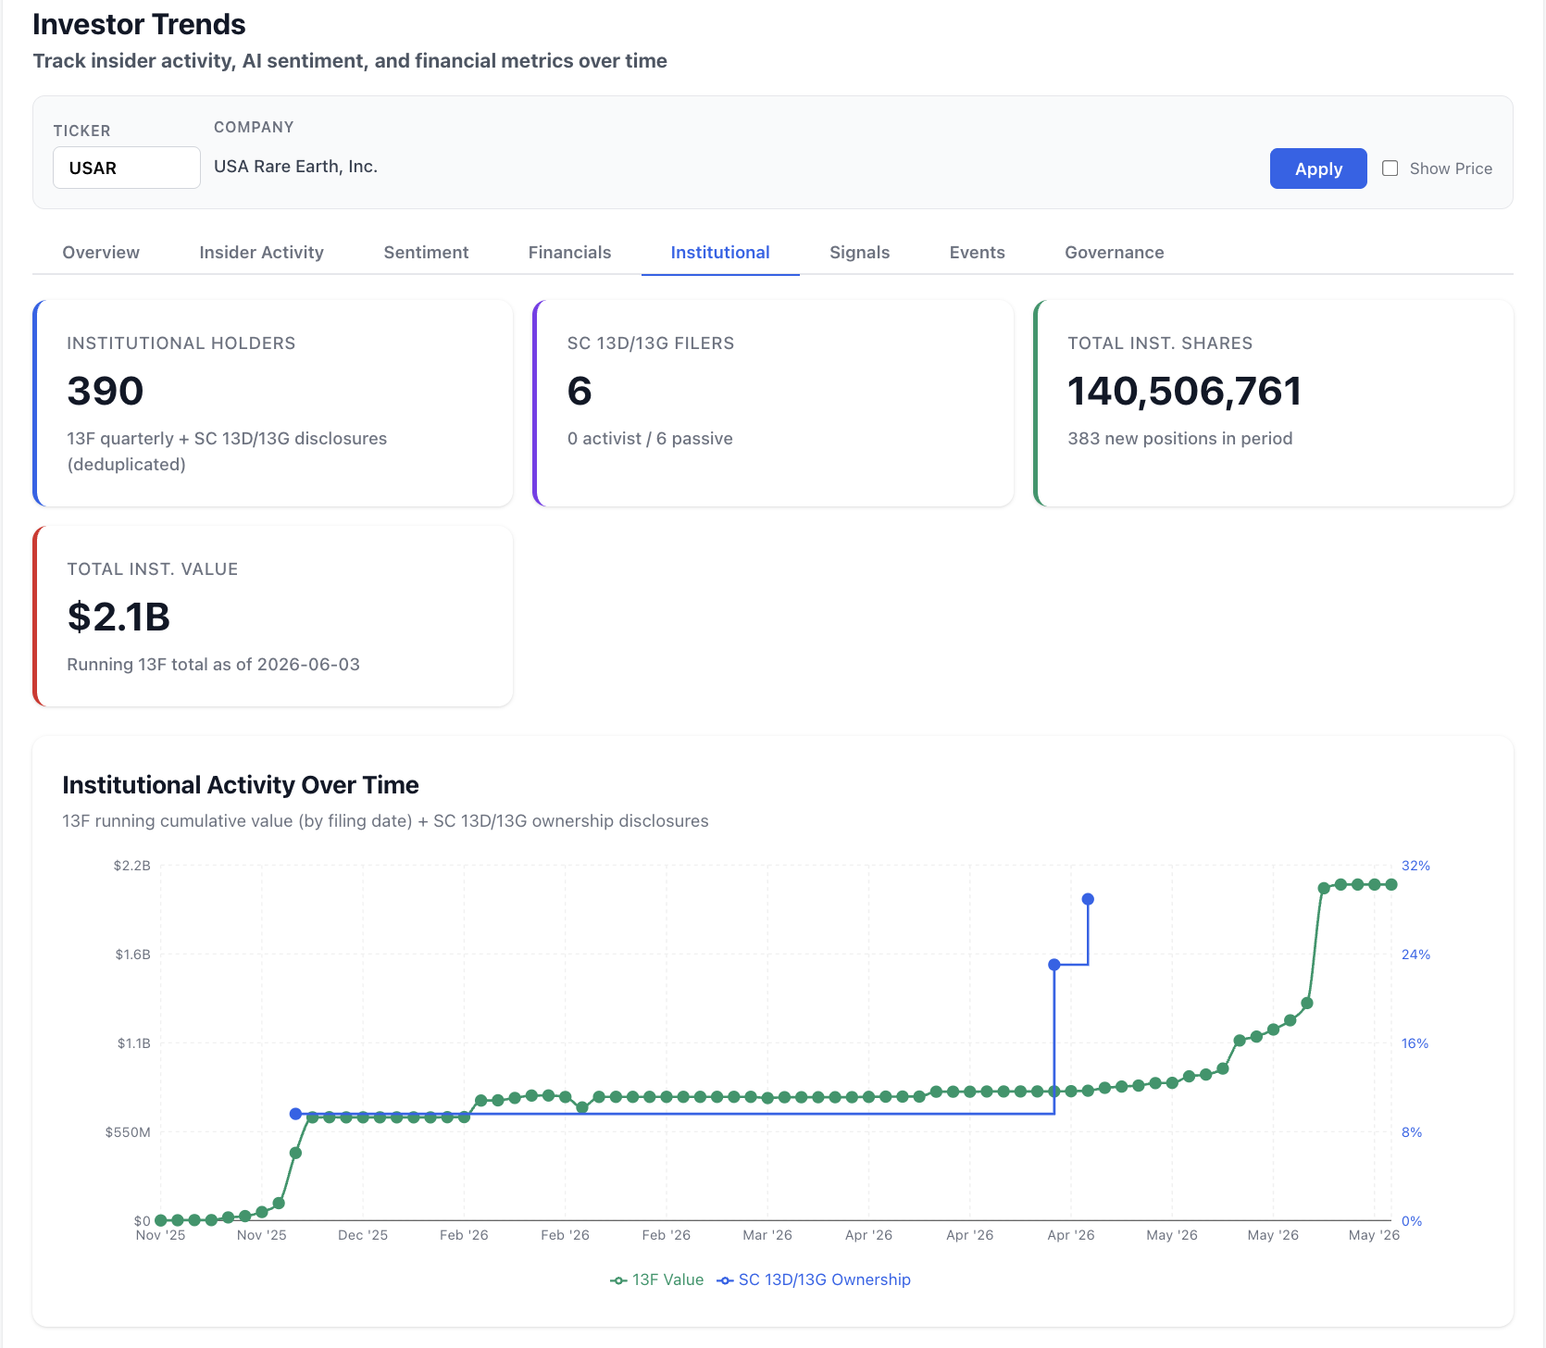Click the Total Inst. Value $2.1B

(x=119, y=617)
